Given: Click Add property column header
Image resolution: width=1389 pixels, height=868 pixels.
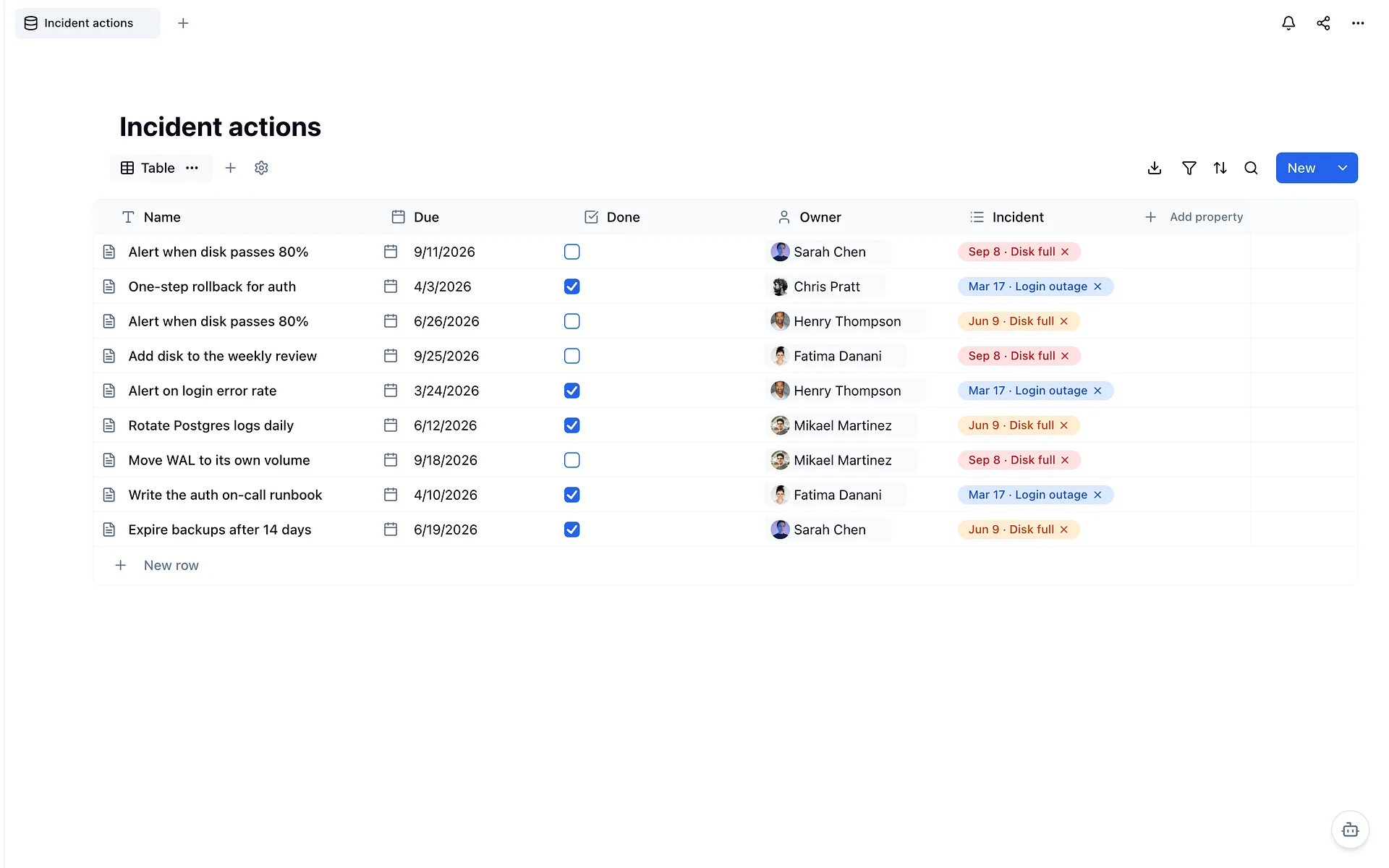Looking at the screenshot, I should 1194,217.
